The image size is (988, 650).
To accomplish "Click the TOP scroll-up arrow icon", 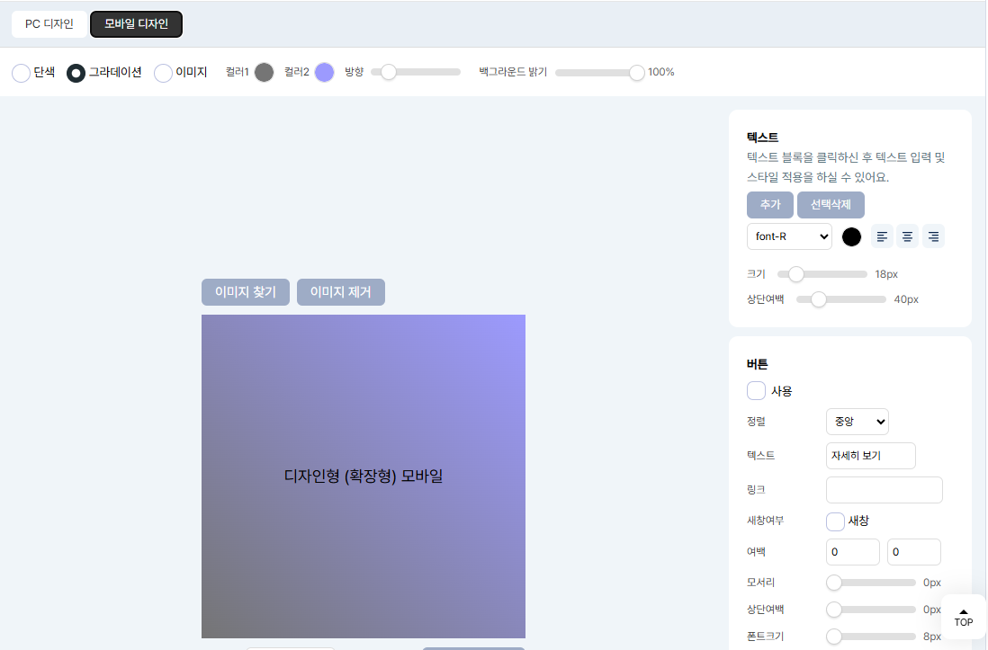I will (x=964, y=611).
